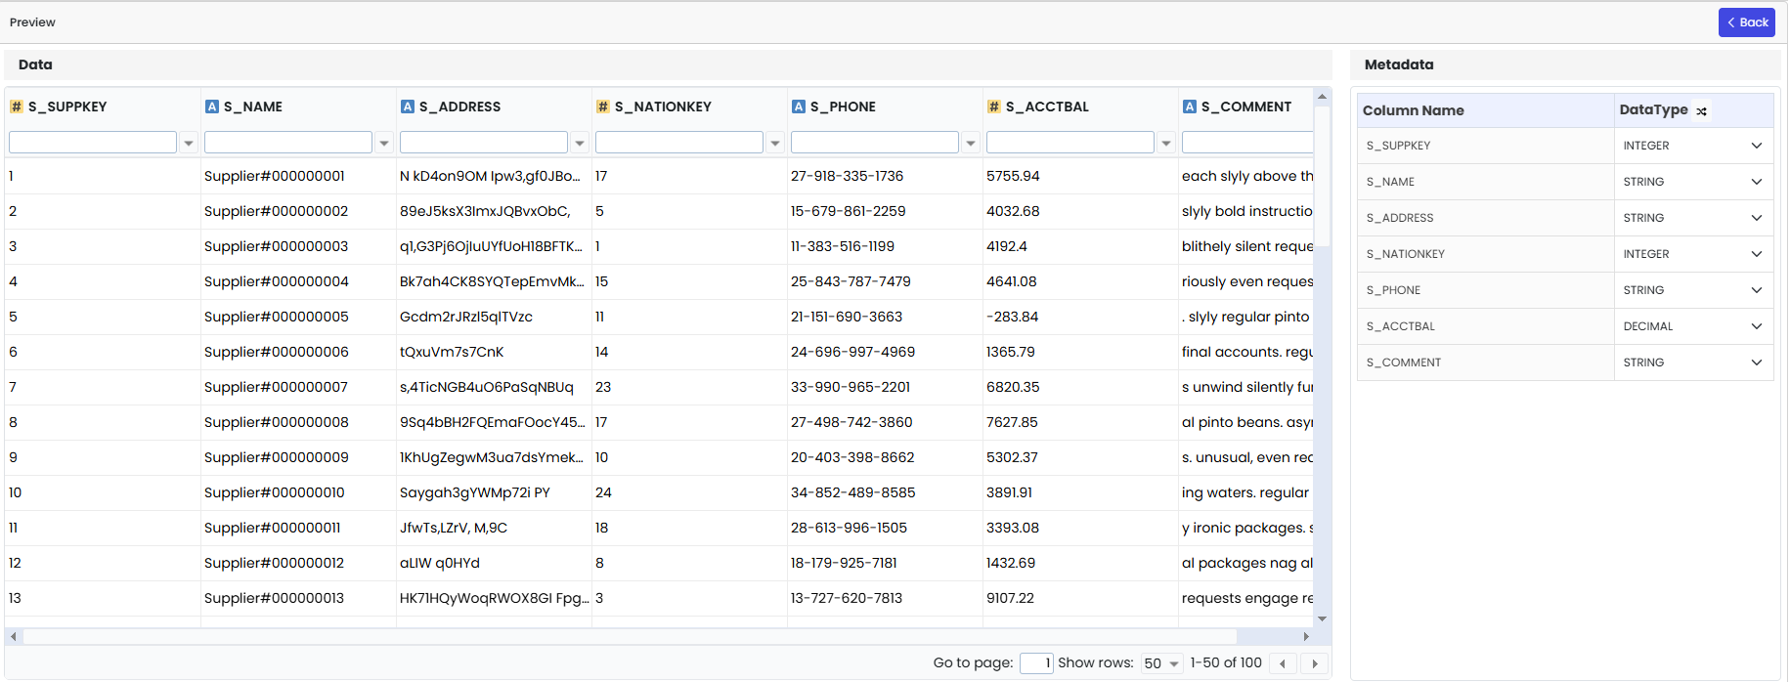Click the scroll right arrow of the data grid

[x=1306, y=636]
